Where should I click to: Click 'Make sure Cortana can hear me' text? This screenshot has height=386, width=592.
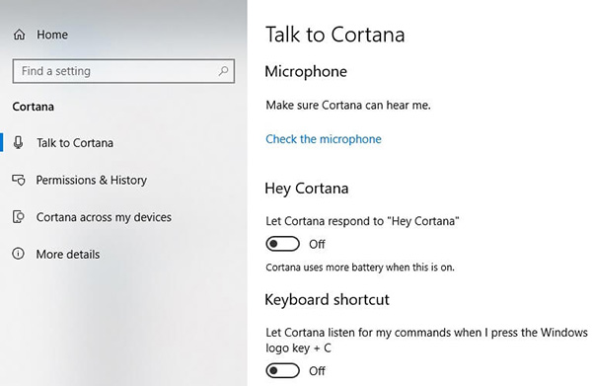348,105
